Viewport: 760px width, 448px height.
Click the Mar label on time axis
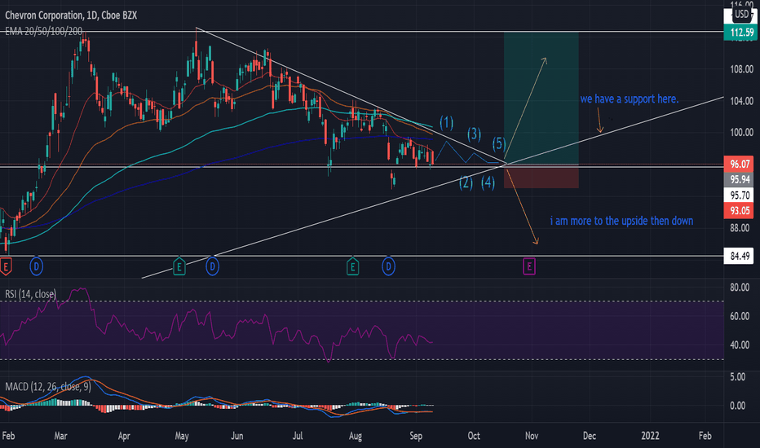(x=60, y=436)
